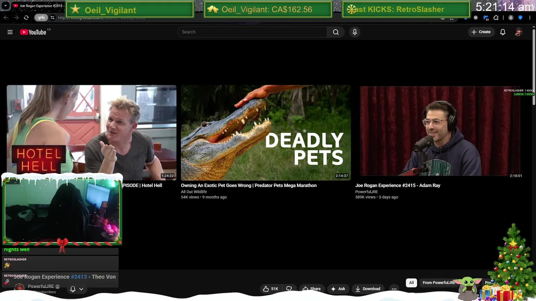This screenshot has width=536, height=301.
Task: Like the video with the thumbs-up 51K
Action: [271, 289]
